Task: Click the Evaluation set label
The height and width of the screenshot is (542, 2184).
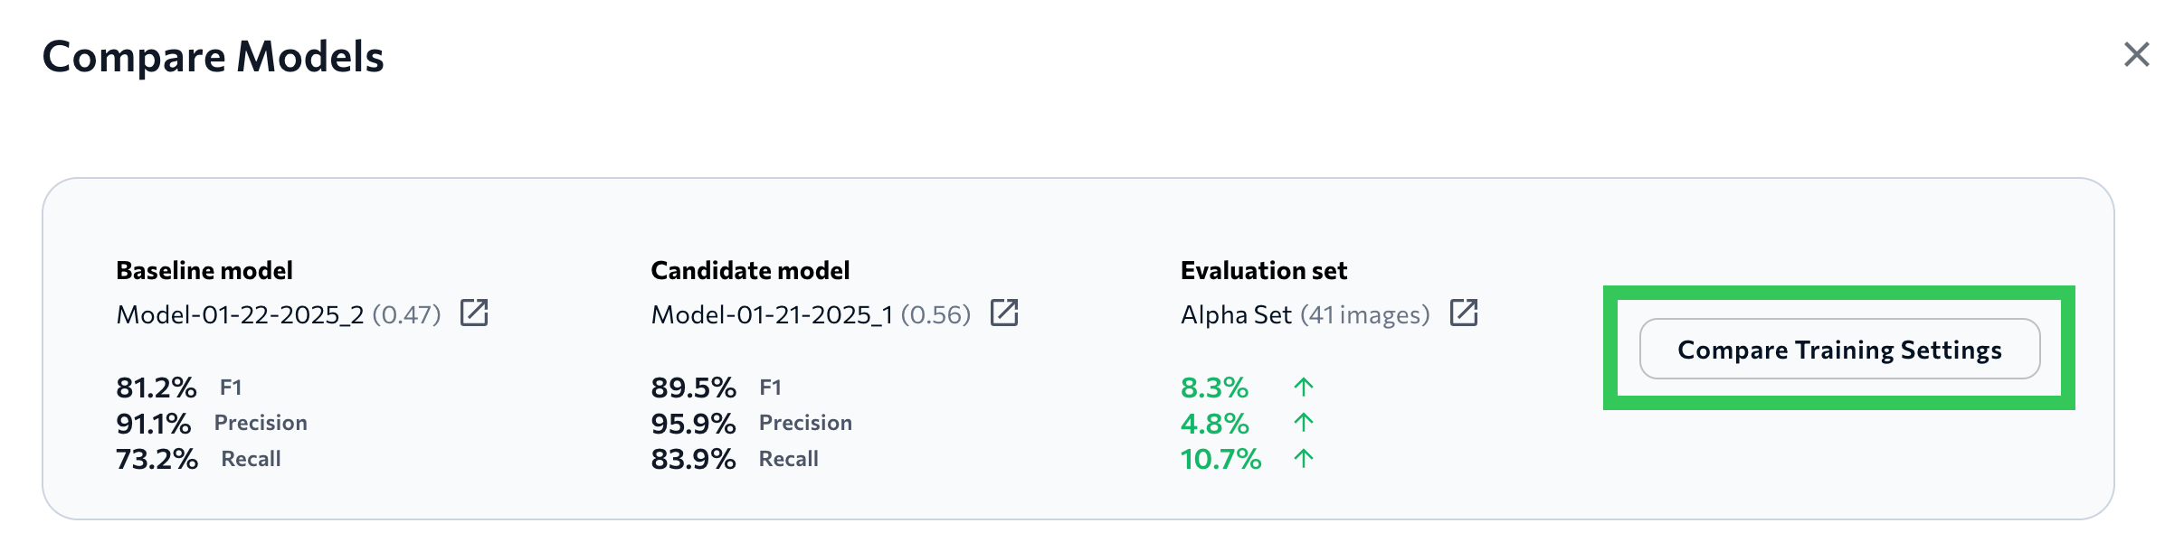Action: click(1263, 270)
